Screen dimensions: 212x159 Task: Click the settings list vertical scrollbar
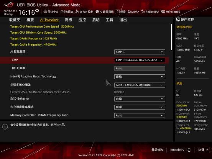(x=171, y=37)
